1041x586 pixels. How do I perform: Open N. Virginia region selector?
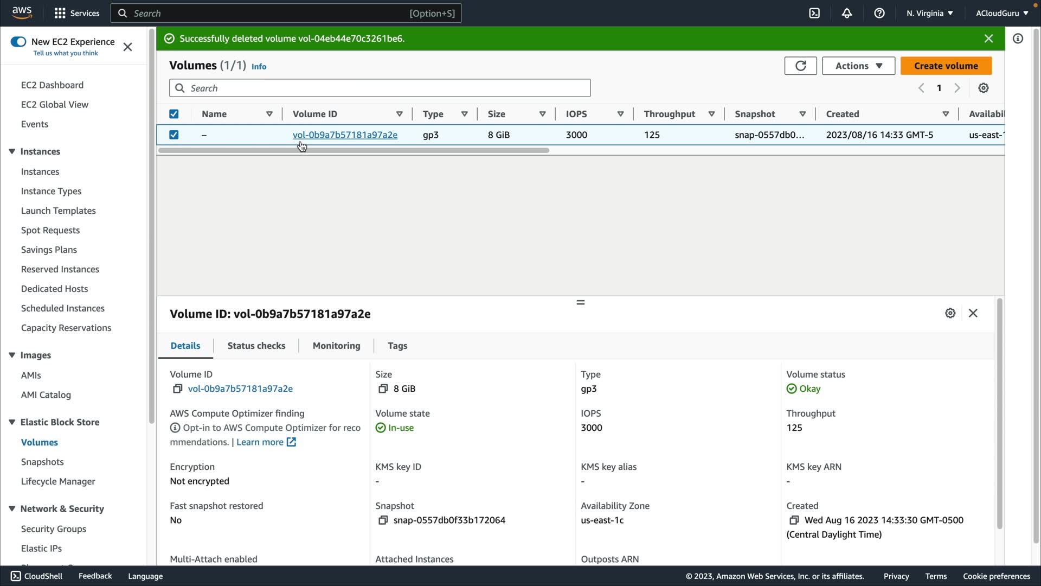[x=929, y=13]
